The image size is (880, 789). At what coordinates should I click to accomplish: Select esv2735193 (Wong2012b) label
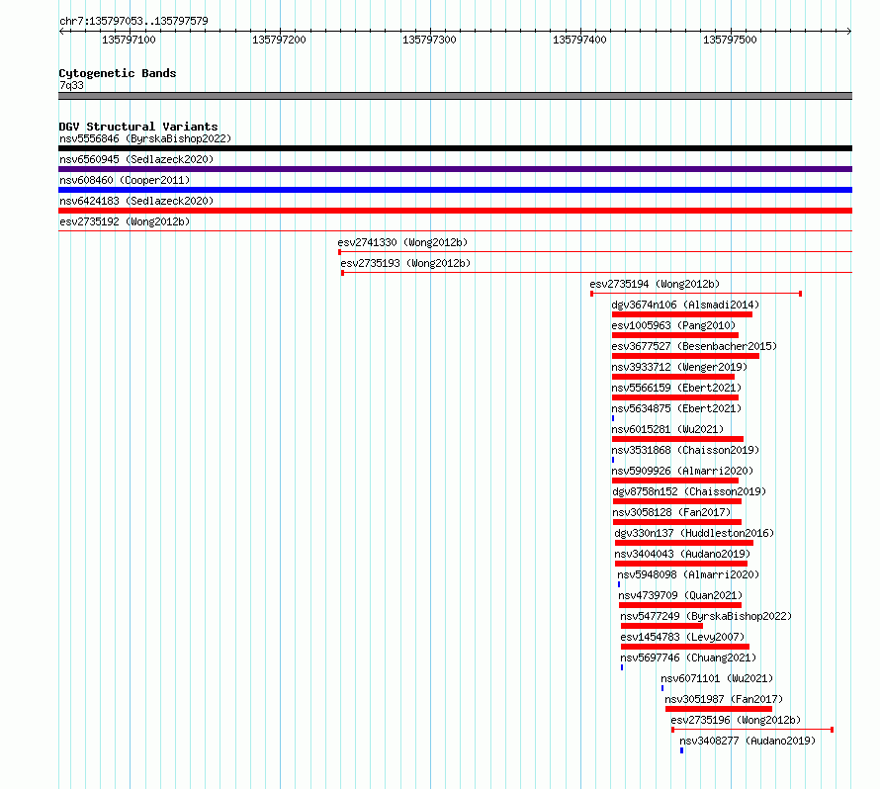point(405,263)
